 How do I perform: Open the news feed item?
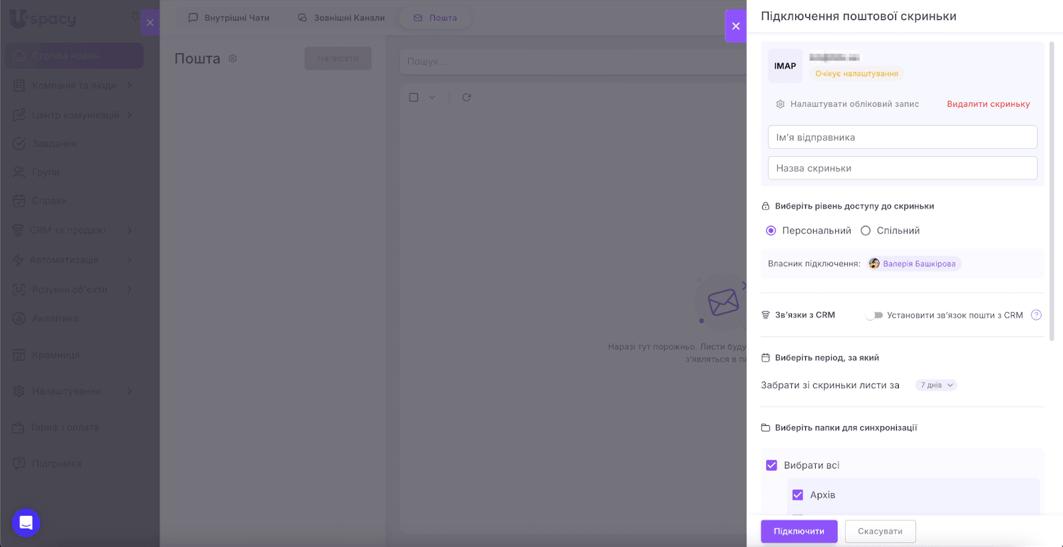(74, 56)
